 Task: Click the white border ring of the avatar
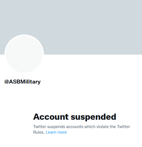(x=24, y=35)
